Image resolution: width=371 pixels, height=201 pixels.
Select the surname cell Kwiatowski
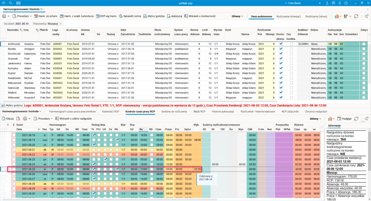click(x=14, y=78)
